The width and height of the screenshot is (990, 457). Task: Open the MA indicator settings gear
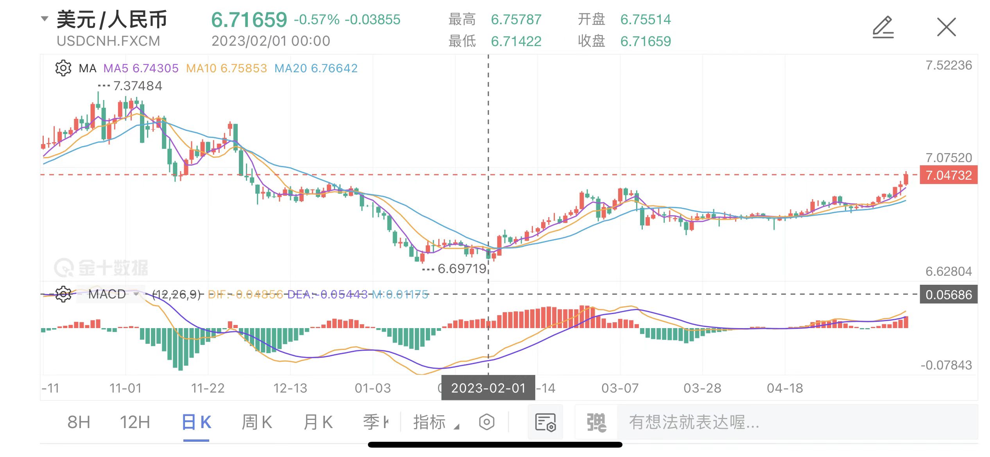(x=63, y=68)
